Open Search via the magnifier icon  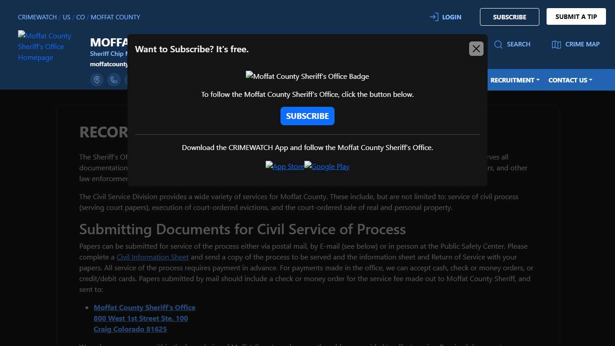(x=498, y=44)
